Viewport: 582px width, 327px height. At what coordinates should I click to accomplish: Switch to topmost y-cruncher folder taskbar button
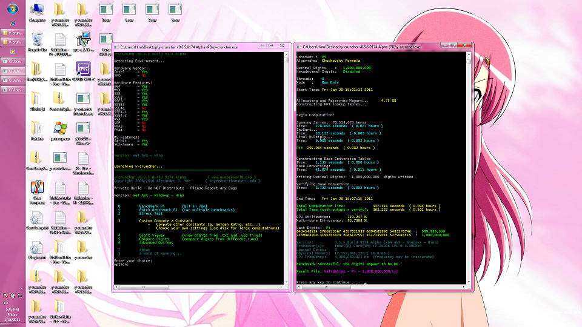pyautogui.click(x=12, y=33)
